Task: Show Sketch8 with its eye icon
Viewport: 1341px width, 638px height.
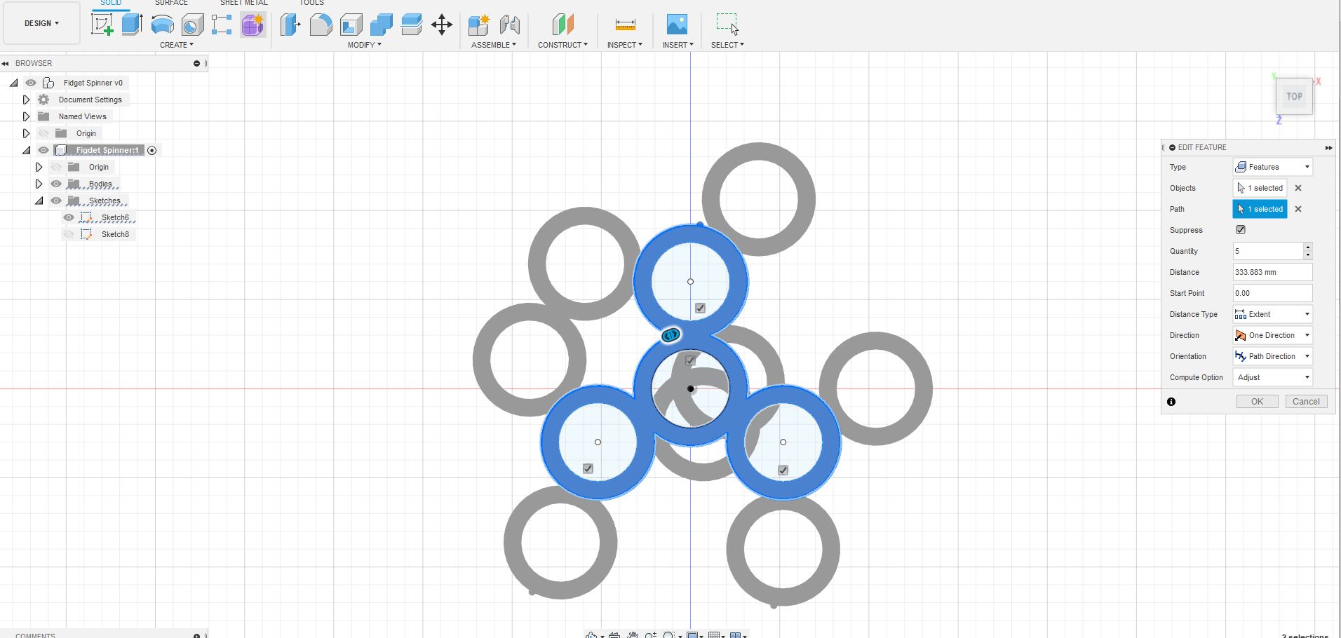Action: point(69,234)
